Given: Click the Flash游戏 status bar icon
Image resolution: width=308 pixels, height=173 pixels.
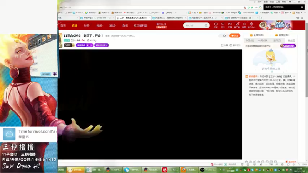Looking at the screenshot, I should pyautogui.click(x=216, y=165).
